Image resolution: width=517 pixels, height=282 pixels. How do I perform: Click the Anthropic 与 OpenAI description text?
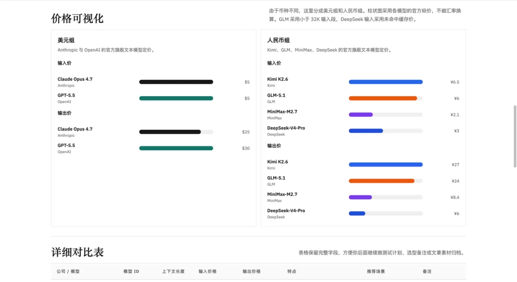pyautogui.click(x=107, y=50)
